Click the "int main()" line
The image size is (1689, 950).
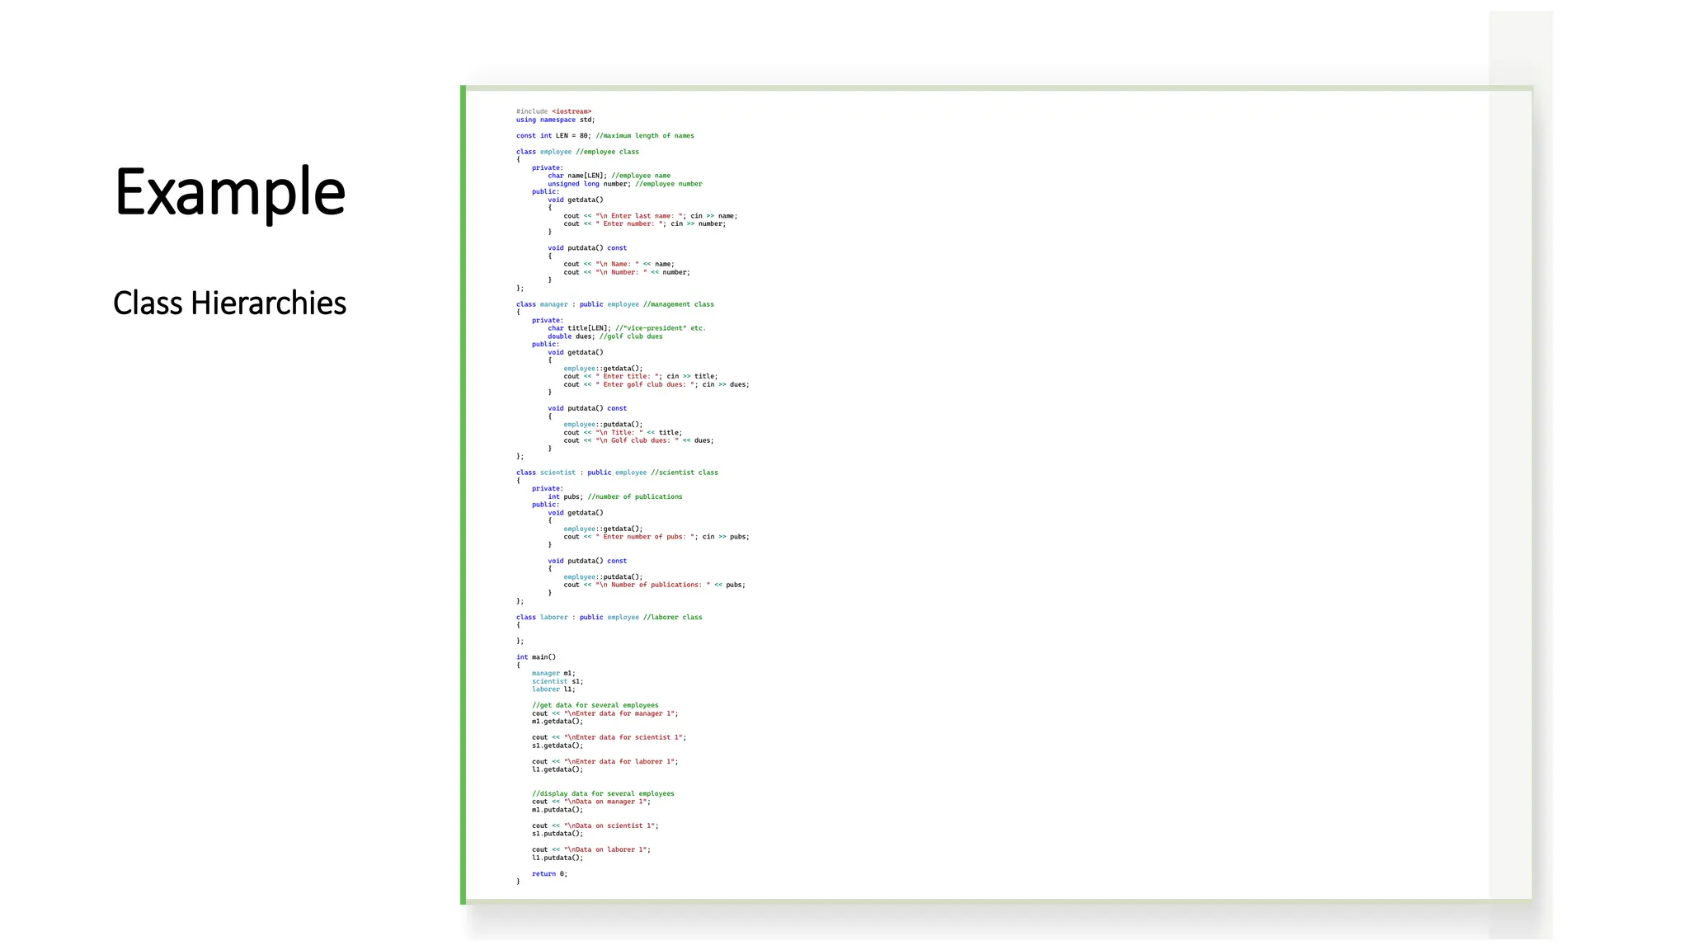(536, 657)
